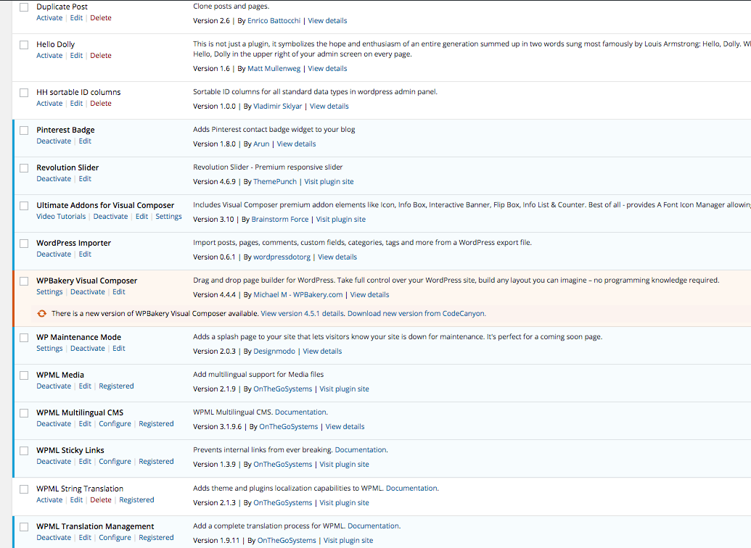The height and width of the screenshot is (548, 751).
Task: Open Matt Mullenweg author link
Action: point(274,68)
